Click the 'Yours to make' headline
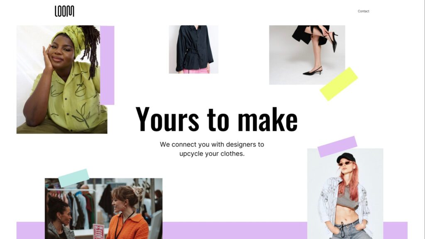Screen dimensions: 425x239 click(216, 119)
